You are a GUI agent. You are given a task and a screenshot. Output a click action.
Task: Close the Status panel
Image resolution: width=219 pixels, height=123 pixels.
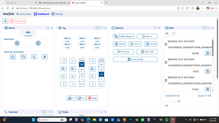[52, 28]
